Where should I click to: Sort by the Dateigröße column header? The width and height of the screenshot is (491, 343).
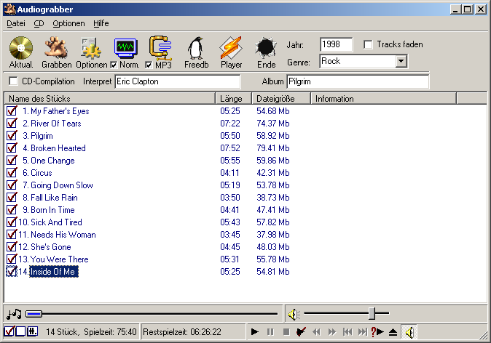pyautogui.click(x=281, y=99)
